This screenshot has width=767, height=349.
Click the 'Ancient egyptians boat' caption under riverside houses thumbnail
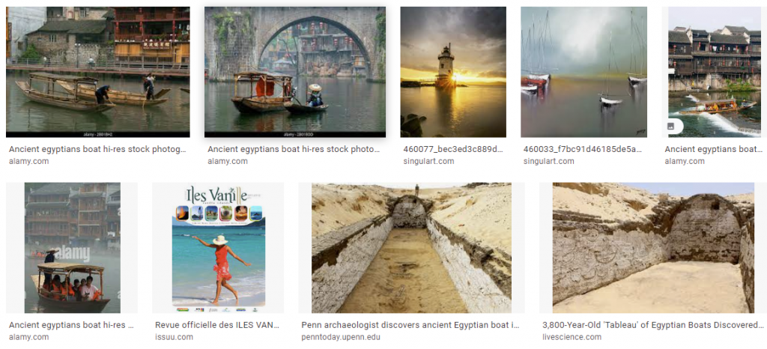pos(713,149)
